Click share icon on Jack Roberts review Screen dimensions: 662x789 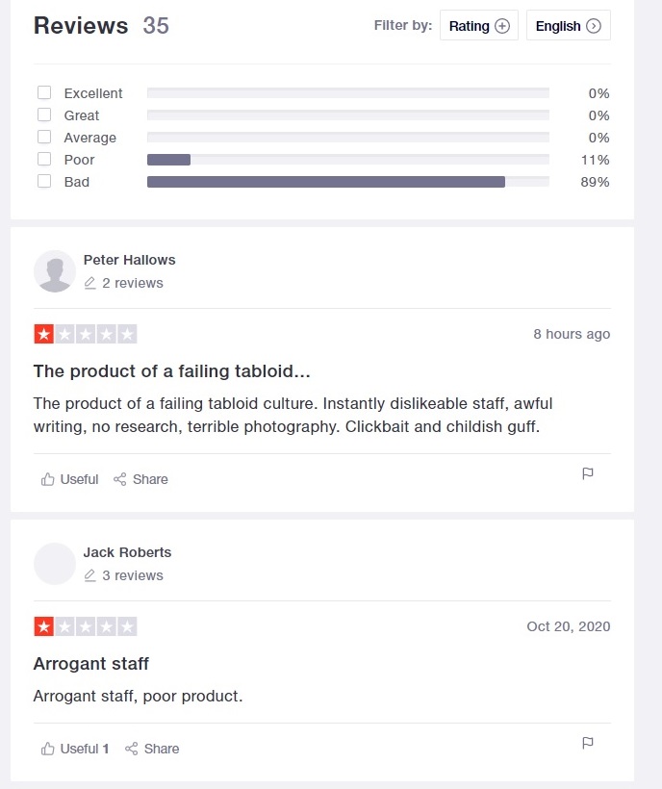(x=131, y=749)
